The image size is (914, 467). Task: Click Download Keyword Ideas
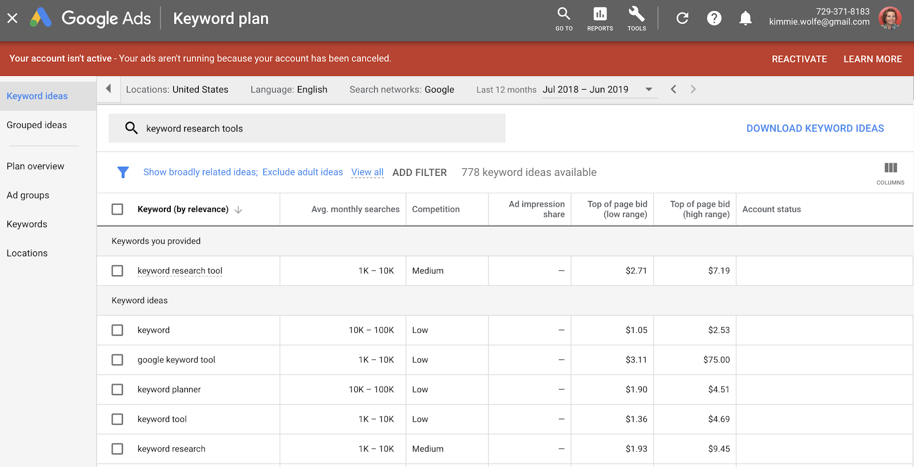click(815, 128)
